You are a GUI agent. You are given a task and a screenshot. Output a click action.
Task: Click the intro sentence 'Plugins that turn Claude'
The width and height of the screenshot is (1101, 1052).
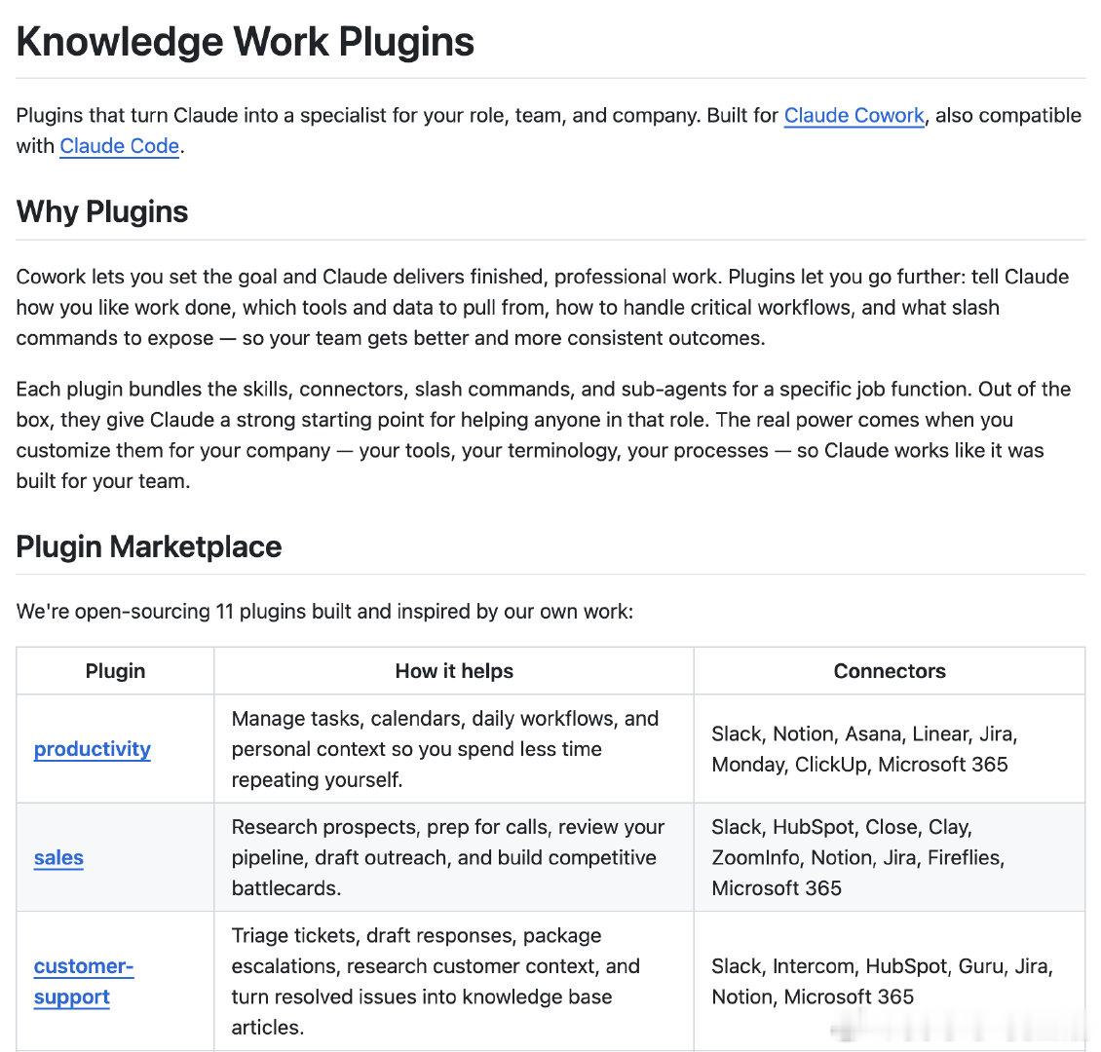[549, 131]
